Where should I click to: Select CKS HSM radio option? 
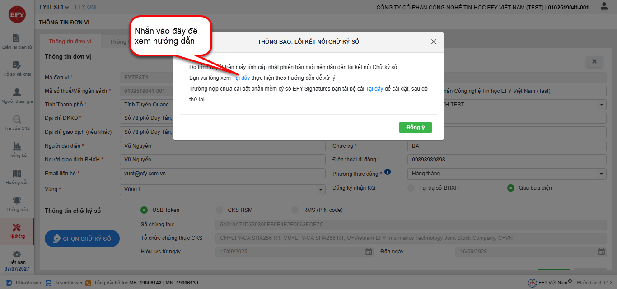220,210
